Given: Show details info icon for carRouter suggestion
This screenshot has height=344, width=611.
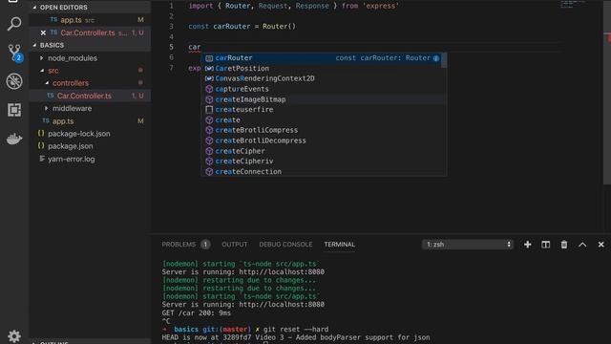Looking at the screenshot, I should tap(436, 58).
